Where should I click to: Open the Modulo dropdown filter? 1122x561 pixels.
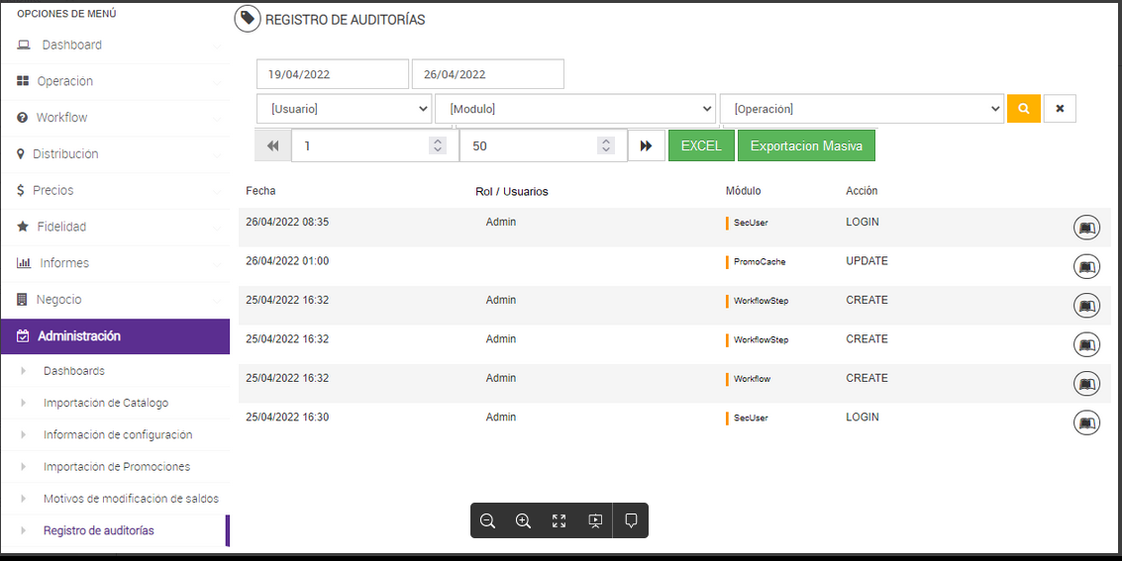[x=575, y=109]
